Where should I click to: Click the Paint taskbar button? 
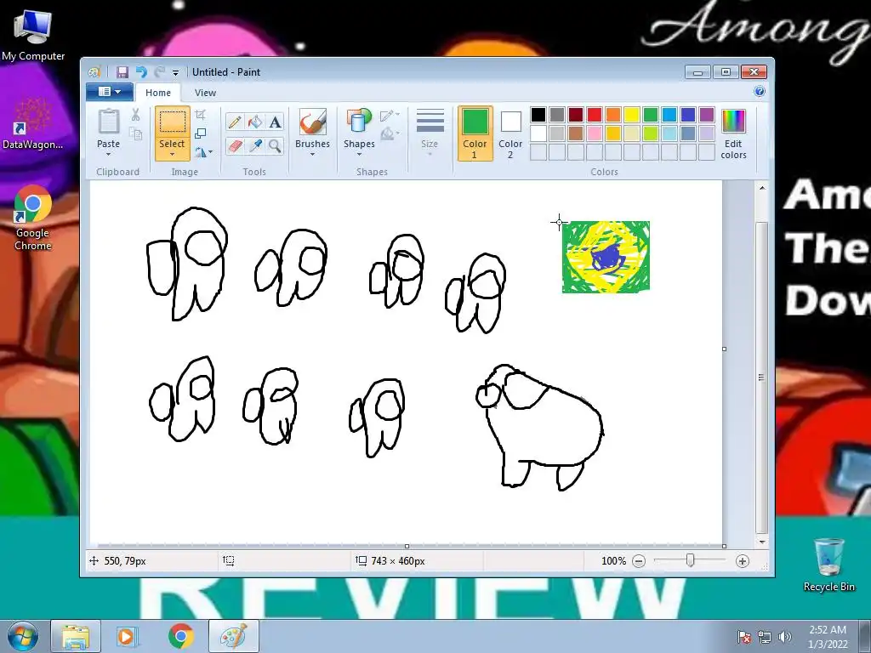click(233, 636)
